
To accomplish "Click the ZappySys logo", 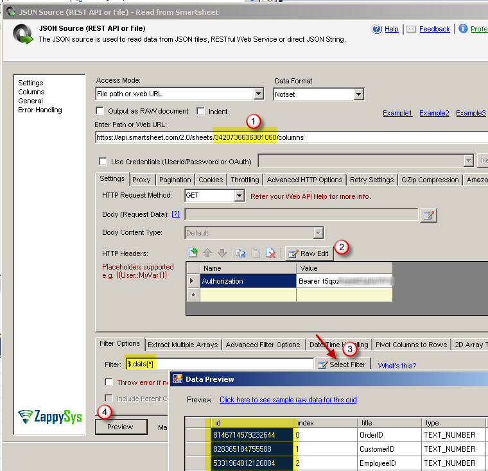I will (50, 416).
